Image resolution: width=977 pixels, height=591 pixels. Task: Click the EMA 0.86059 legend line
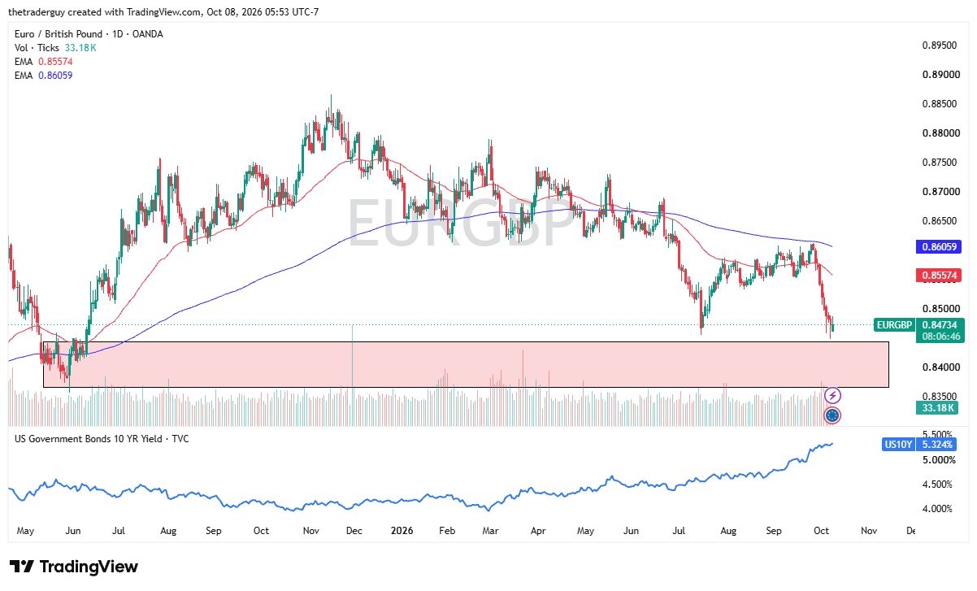click(44, 75)
